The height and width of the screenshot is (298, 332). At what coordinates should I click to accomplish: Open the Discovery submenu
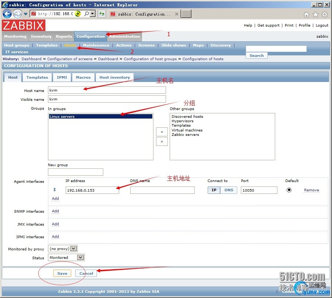(221, 45)
